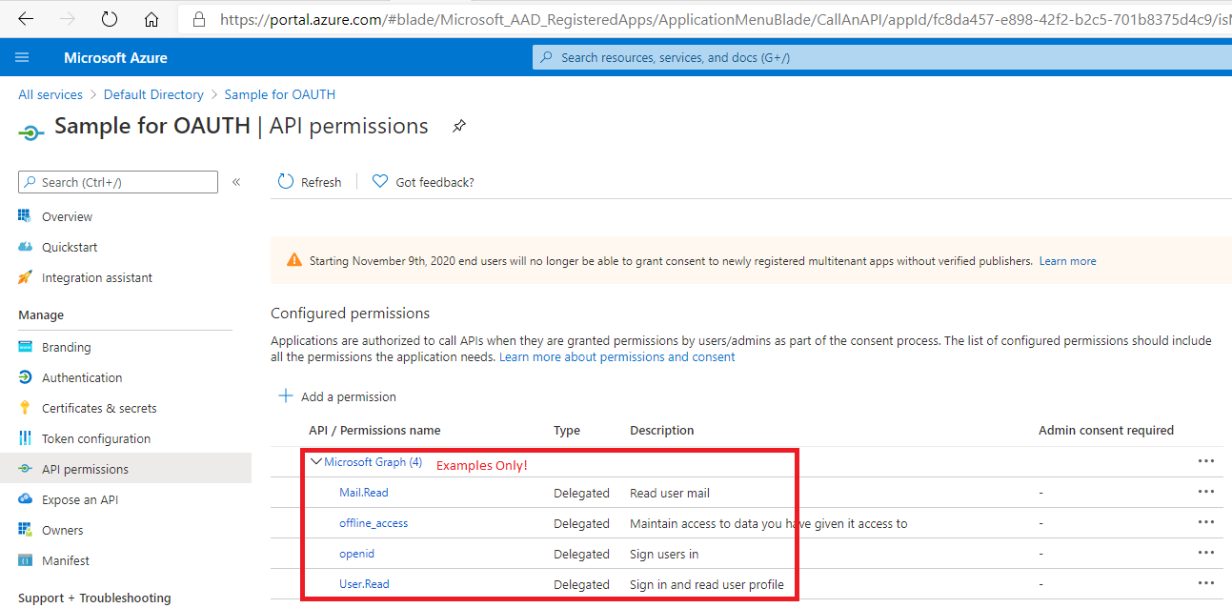Open the ellipsis menu for openid
The image size is (1232, 608).
pyautogui.click(x=1206, y=553)
